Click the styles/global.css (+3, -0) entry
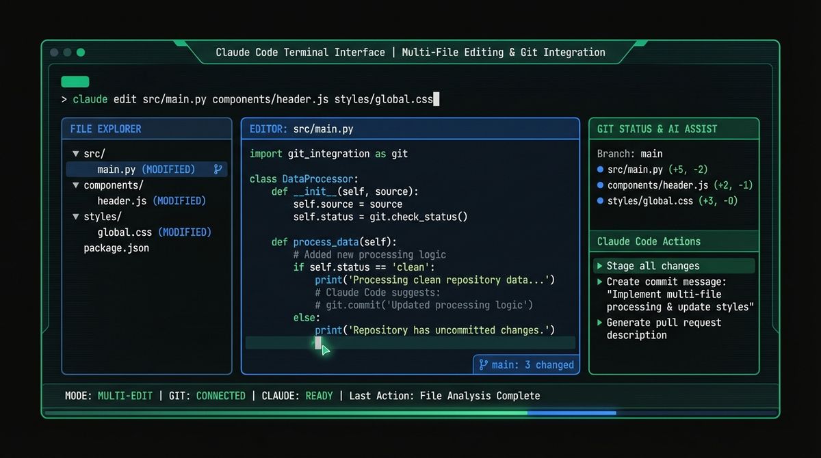This screenshot has height=458, width=821. pos(667,201)
